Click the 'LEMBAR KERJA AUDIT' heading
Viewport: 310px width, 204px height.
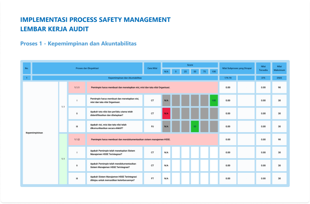click(x=54, y=29)
